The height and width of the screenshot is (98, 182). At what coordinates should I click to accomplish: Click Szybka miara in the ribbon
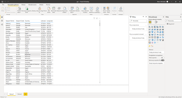pos(108,10)
